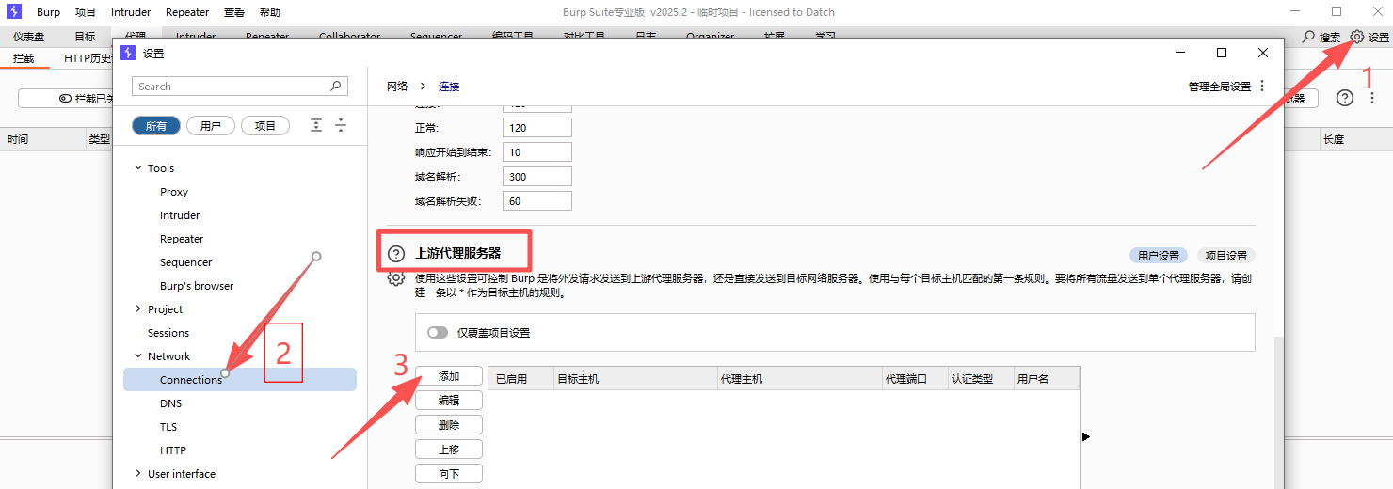
Task: Open the settings gear in main window
Action: pyautogui.click(x=1357, y=38)
